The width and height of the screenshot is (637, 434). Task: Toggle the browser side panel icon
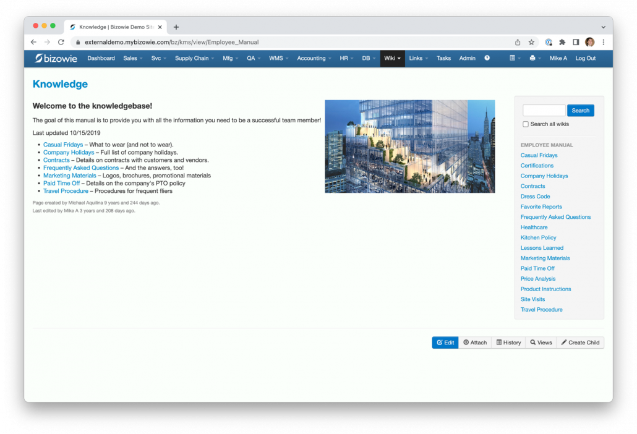576,42
